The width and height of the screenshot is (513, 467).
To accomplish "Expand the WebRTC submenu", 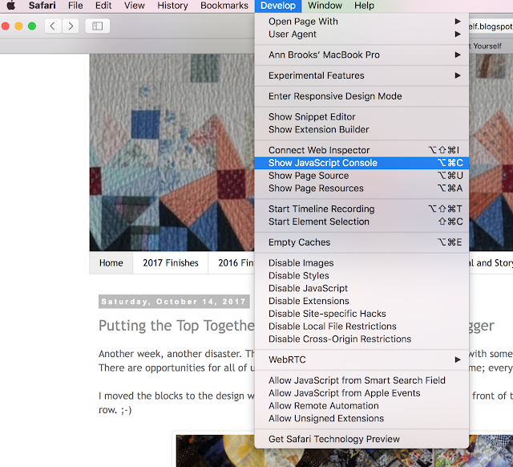I will 362,359.
